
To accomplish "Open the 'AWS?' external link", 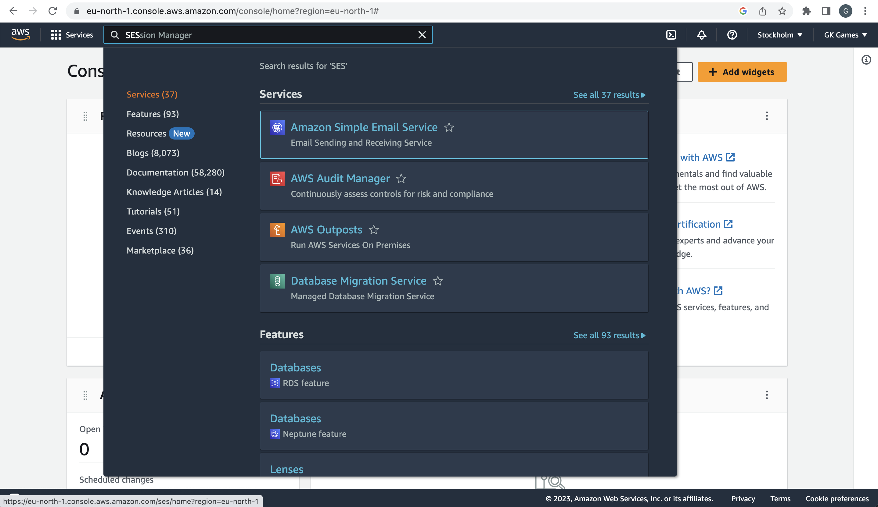I will (700, 291).
